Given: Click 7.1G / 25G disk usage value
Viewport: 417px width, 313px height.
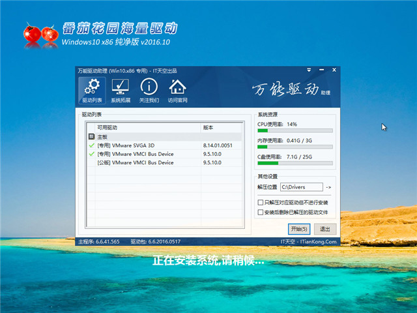Looking at the screenshot, I should tap(299, 156).
